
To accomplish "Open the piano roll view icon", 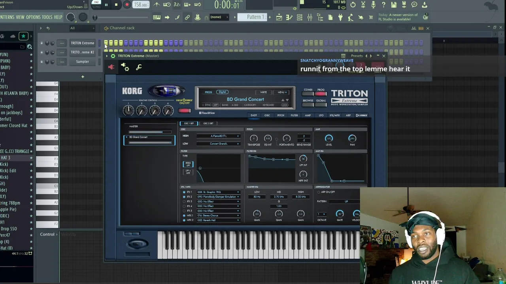I will [x=289, y=17].
